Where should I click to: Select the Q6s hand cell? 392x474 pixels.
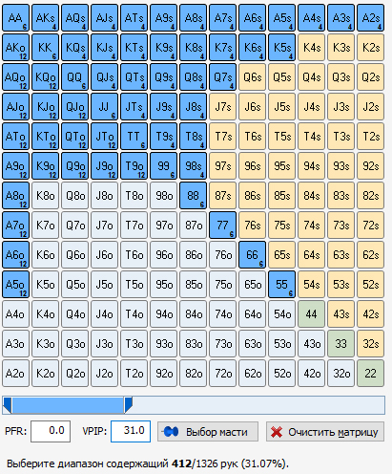252,77
